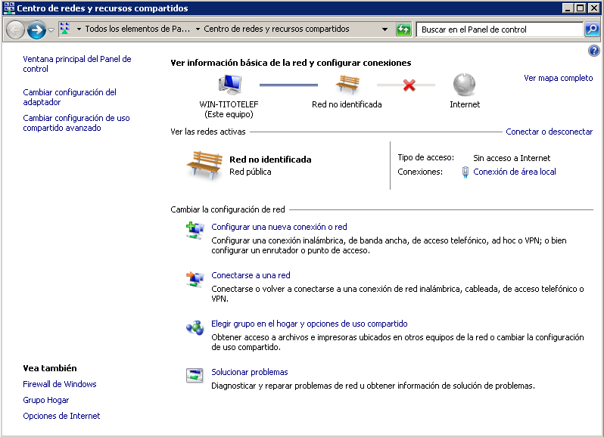
Task: Open the recent pages dropdown next to the forward arrow
Action: pos(51,30)
